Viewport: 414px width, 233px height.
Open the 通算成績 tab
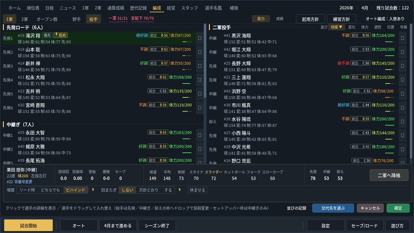coord(116,8)
